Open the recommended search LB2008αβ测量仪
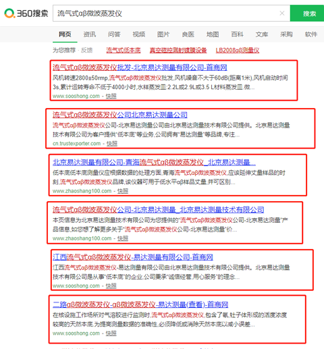 click(238, 50)
